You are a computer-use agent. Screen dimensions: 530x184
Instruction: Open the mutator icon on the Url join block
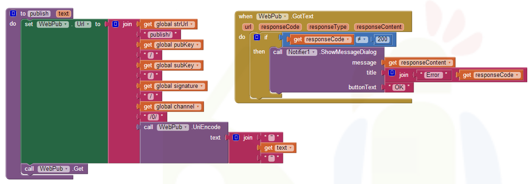[x=116, y=24]
